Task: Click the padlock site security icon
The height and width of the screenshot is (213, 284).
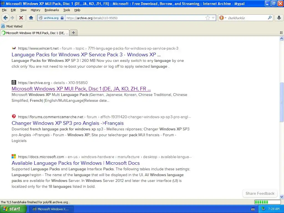Action: point(62,18)
